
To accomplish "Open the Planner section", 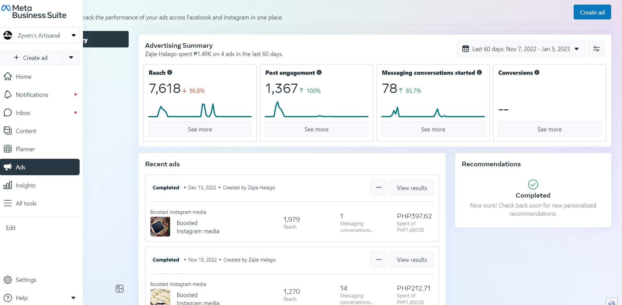I will pos(25,149).
